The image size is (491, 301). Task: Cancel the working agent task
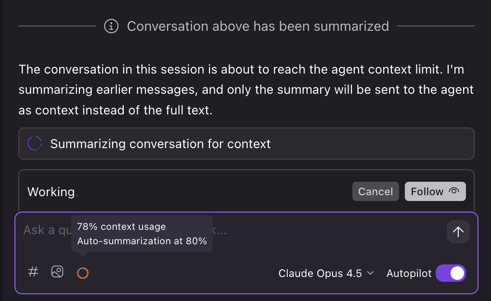point(375,191)
